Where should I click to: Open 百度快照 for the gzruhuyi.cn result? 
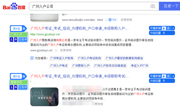click(66, 50)
